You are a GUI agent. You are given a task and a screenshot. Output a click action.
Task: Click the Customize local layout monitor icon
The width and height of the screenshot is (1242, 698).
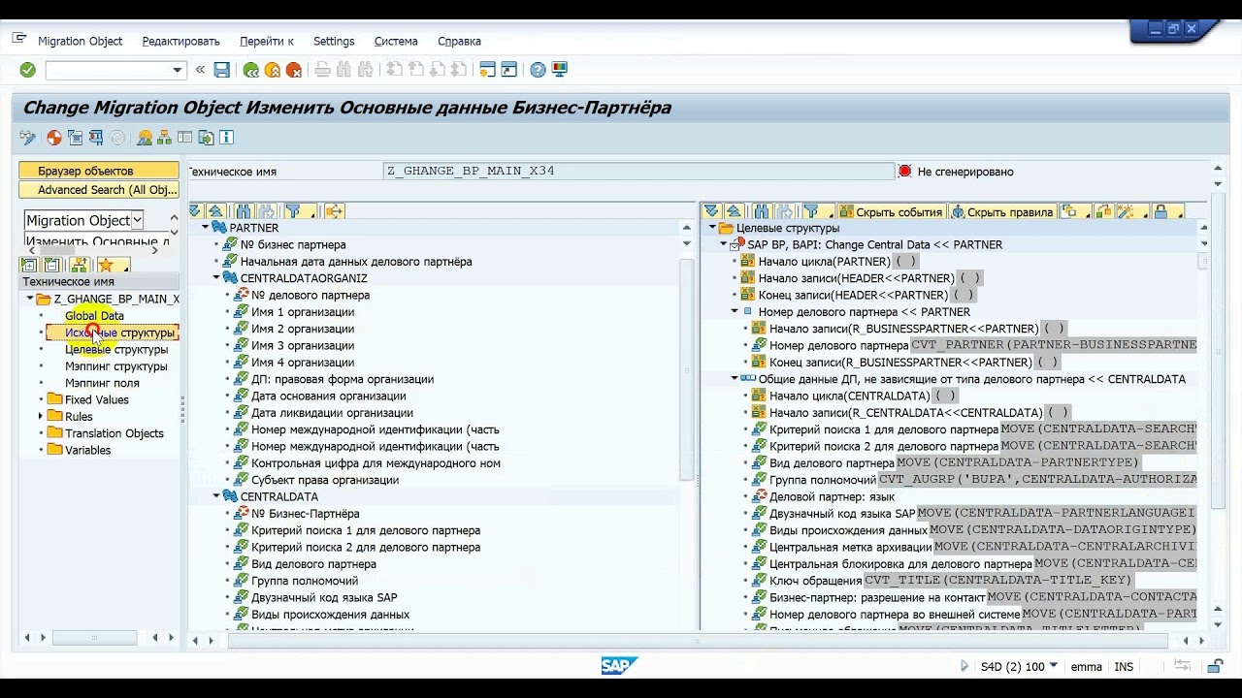[560, 70]
